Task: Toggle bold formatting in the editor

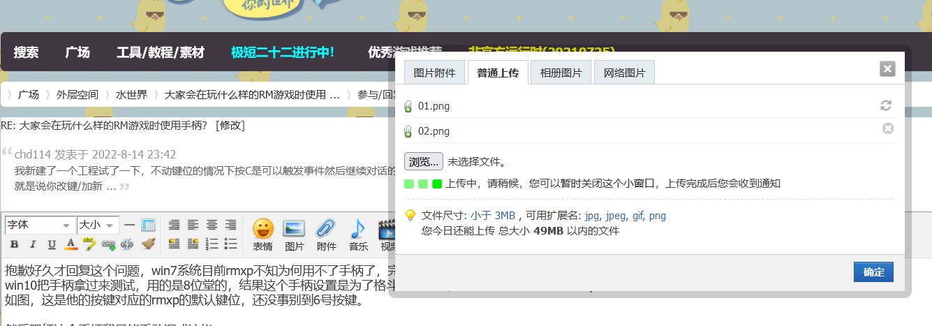Action: (x=14, y=244)
